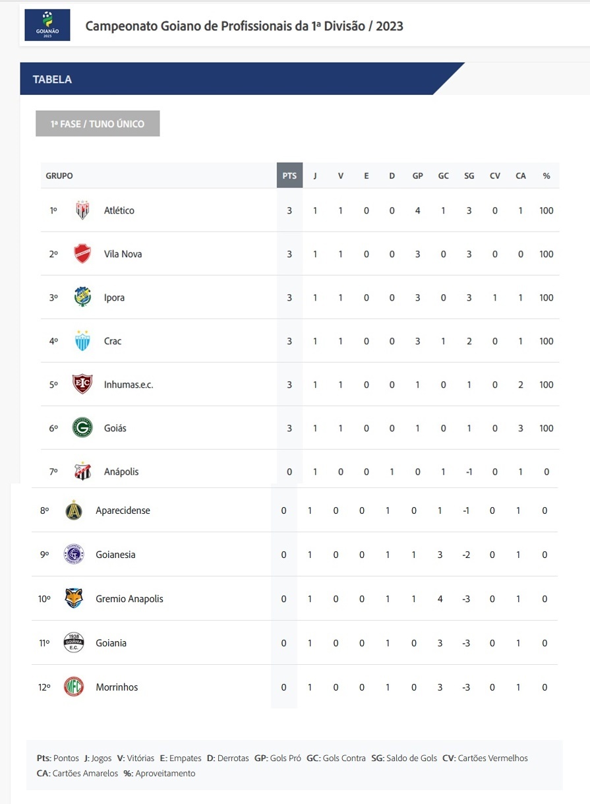Click the SG column header
Screen dimensions: 590x804
point(469,176)
